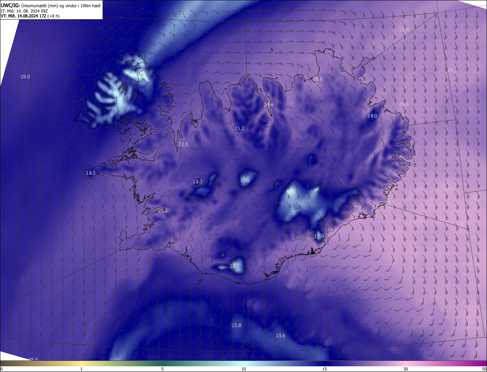The width and height of the screenshot is (487, 372).
Task: Click the legend tick labelled 0
Action: click(2, 369)
